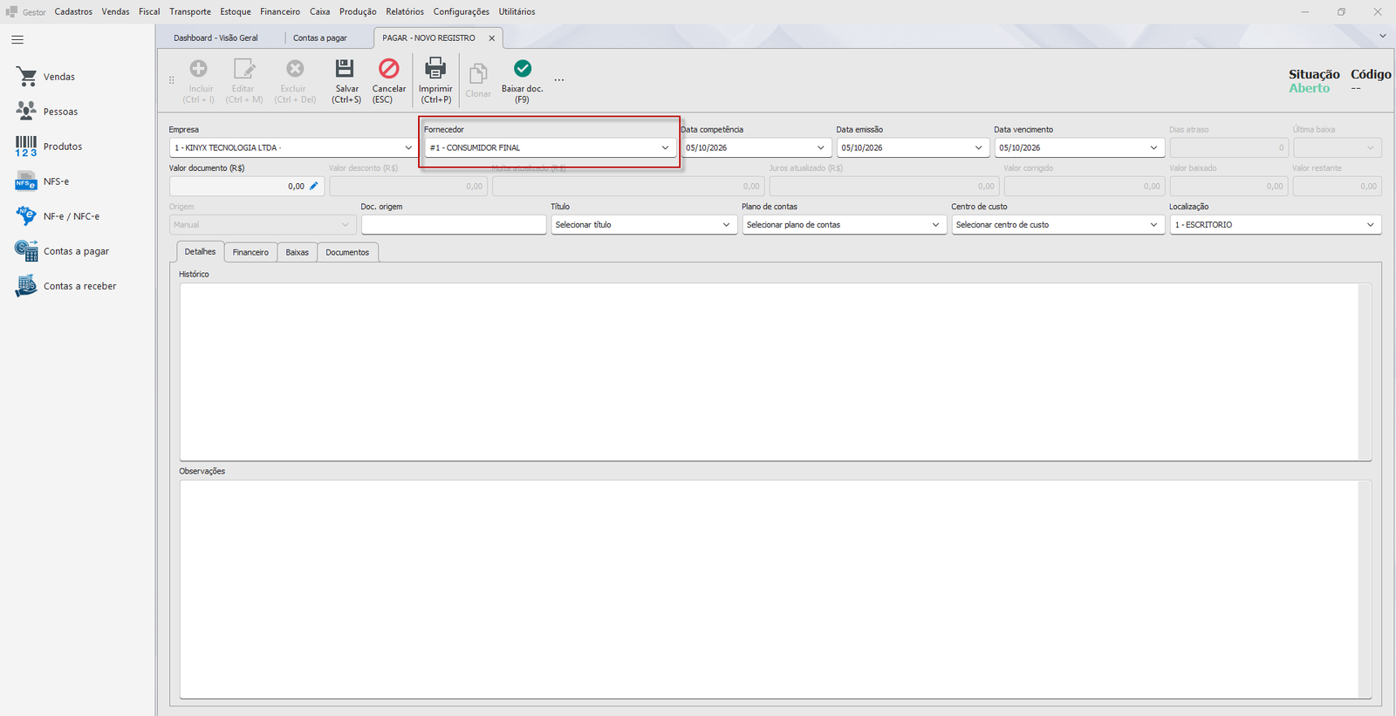Click inside the Histórico text area
This screenshot has width=1396, height=716.
tap(775, 372)
